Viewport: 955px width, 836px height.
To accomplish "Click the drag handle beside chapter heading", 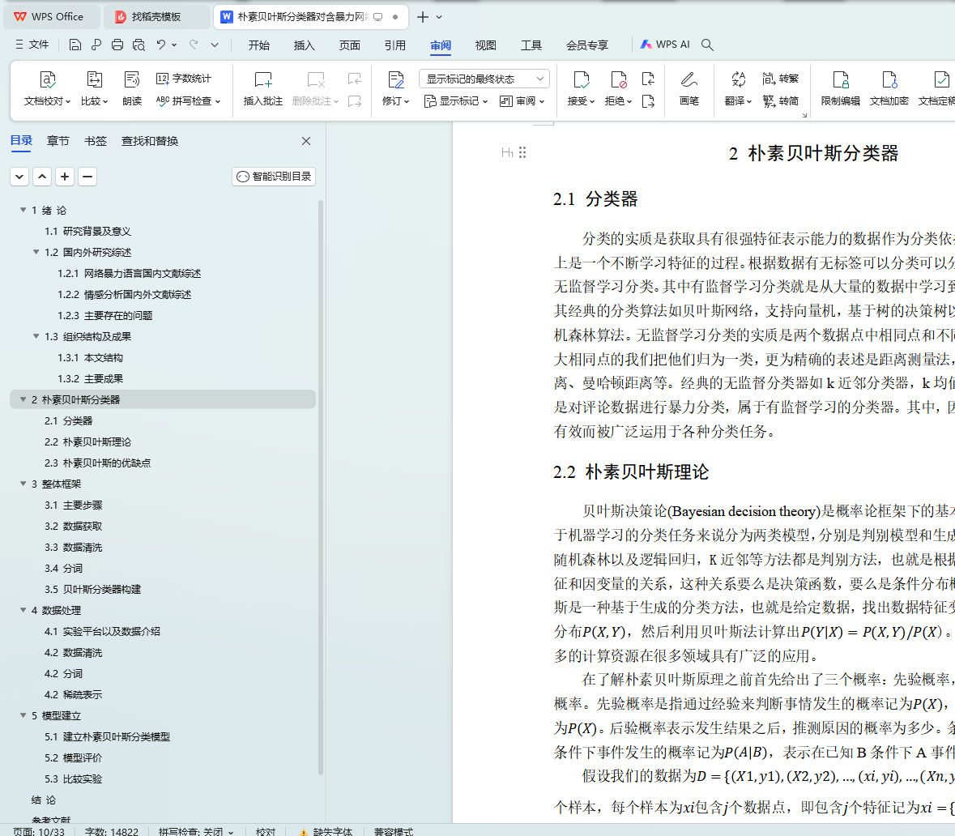I will [x=522, y=152].
